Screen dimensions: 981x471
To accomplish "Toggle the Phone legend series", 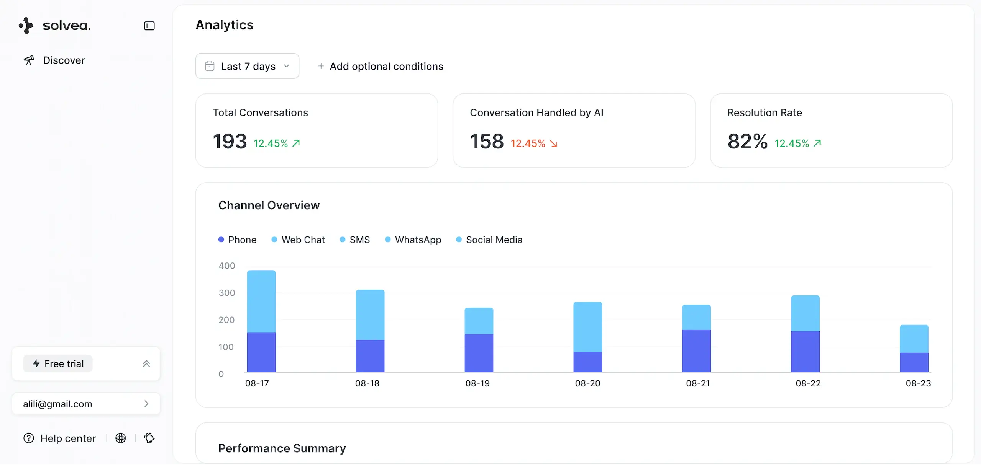I will point(238,240).
